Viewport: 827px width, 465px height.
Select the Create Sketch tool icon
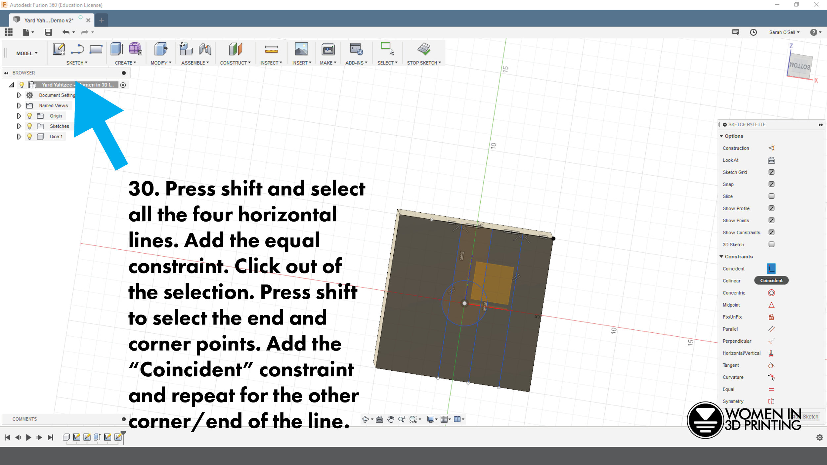(x=59, y=49)
